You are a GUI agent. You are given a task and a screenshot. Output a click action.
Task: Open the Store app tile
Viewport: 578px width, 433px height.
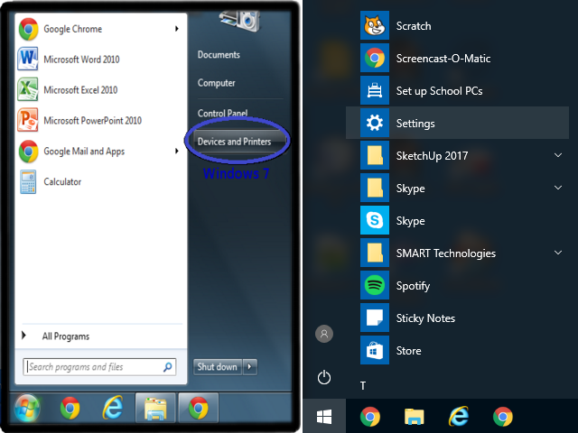coord(408,351)
